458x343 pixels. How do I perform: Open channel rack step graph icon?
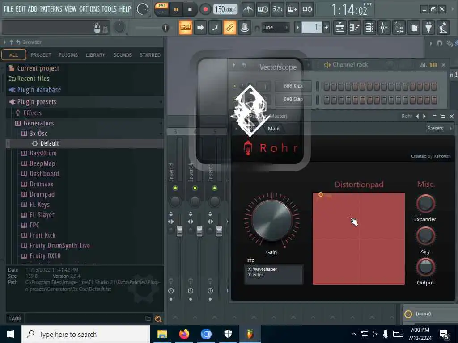pyautogui.click(x=423, y=65)
